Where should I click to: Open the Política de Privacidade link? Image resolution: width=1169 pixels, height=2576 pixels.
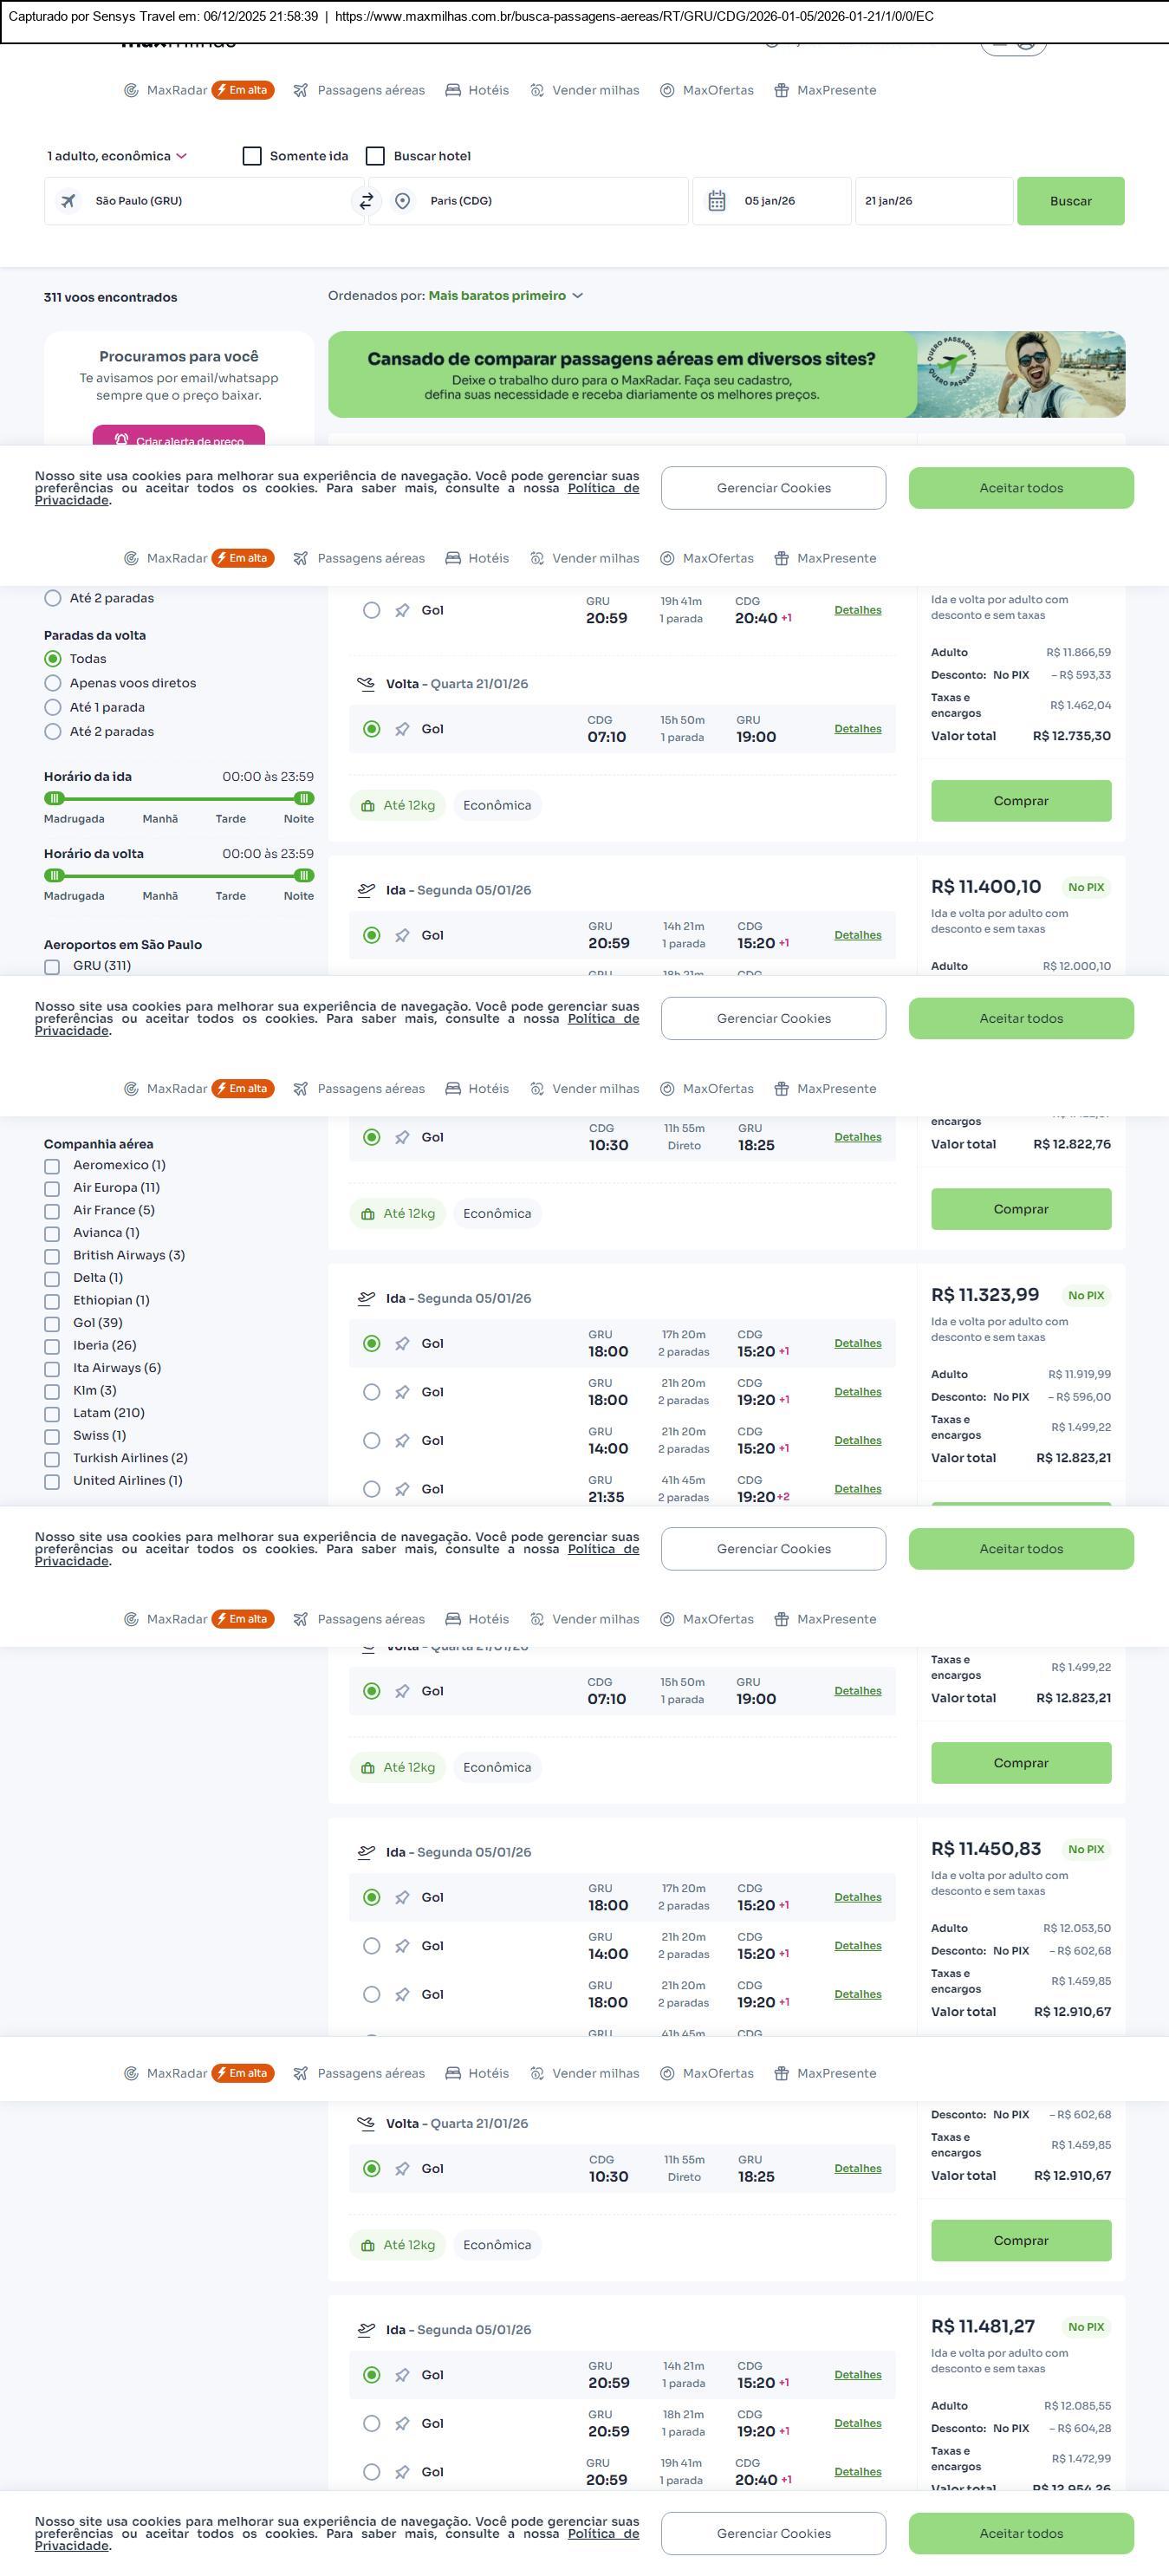click(x=603, y=488)
